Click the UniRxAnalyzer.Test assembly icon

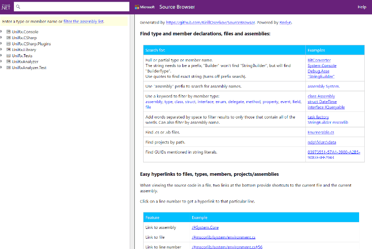[x=8, y=68]
